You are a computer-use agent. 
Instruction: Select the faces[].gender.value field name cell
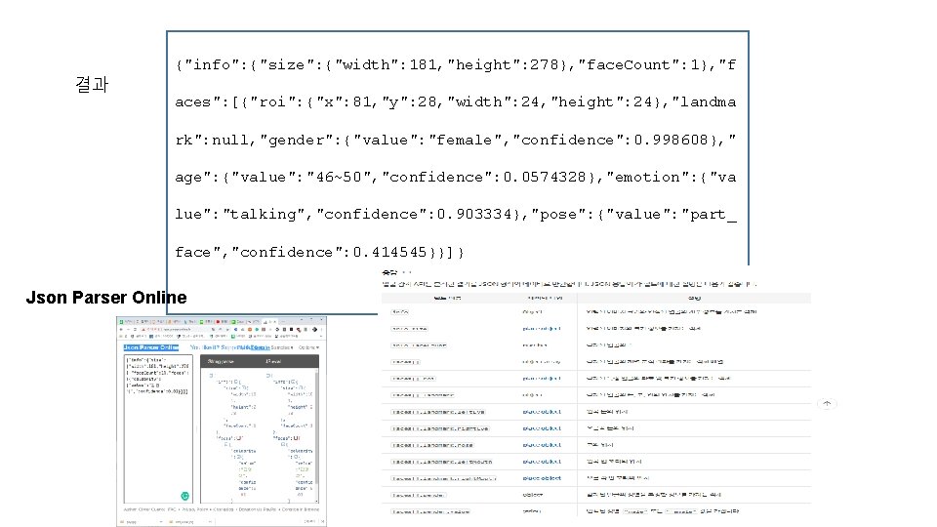point(430,511)
